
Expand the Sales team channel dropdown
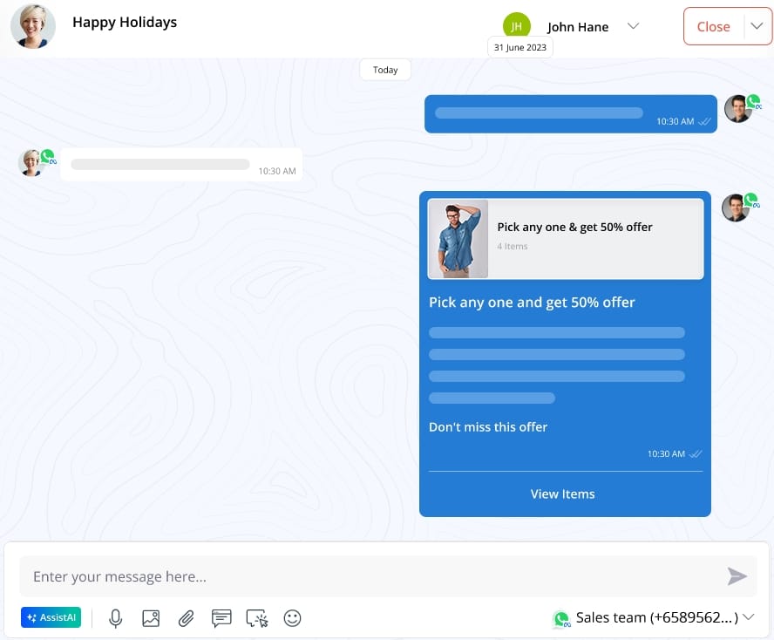pos(749,616)
